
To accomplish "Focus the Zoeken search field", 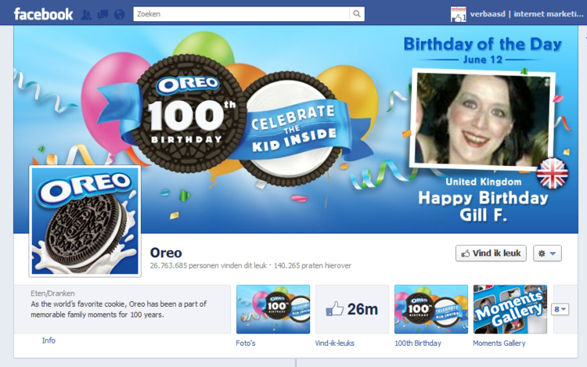I will [242, 14].
